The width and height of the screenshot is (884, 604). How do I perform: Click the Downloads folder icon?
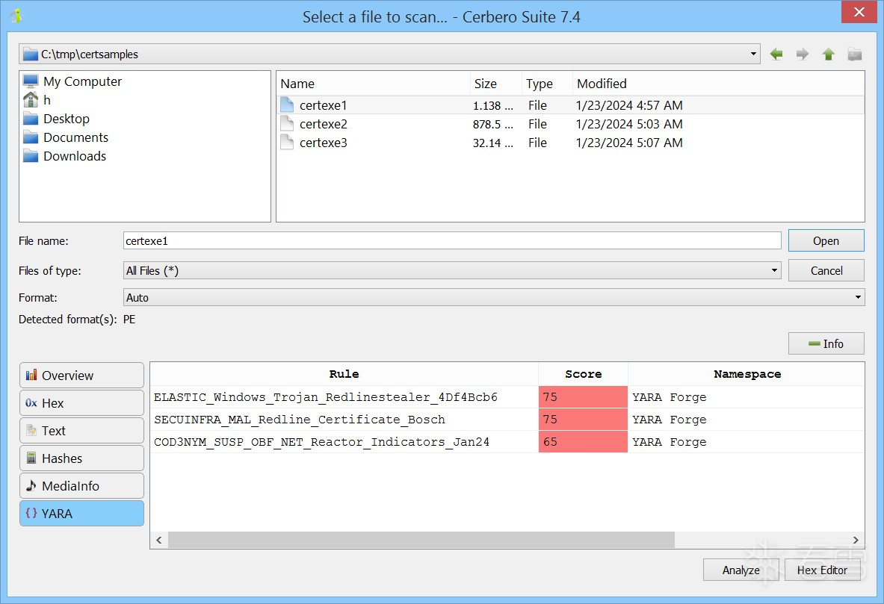point(31,156)
